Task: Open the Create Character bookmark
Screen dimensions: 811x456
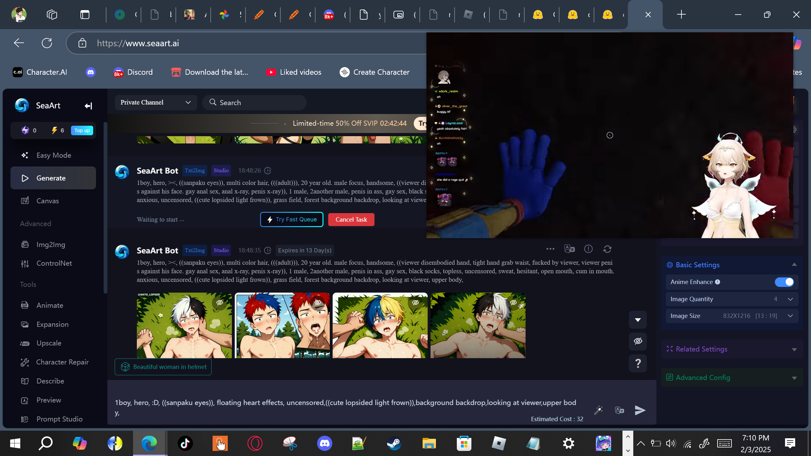Action: point(374,72)
